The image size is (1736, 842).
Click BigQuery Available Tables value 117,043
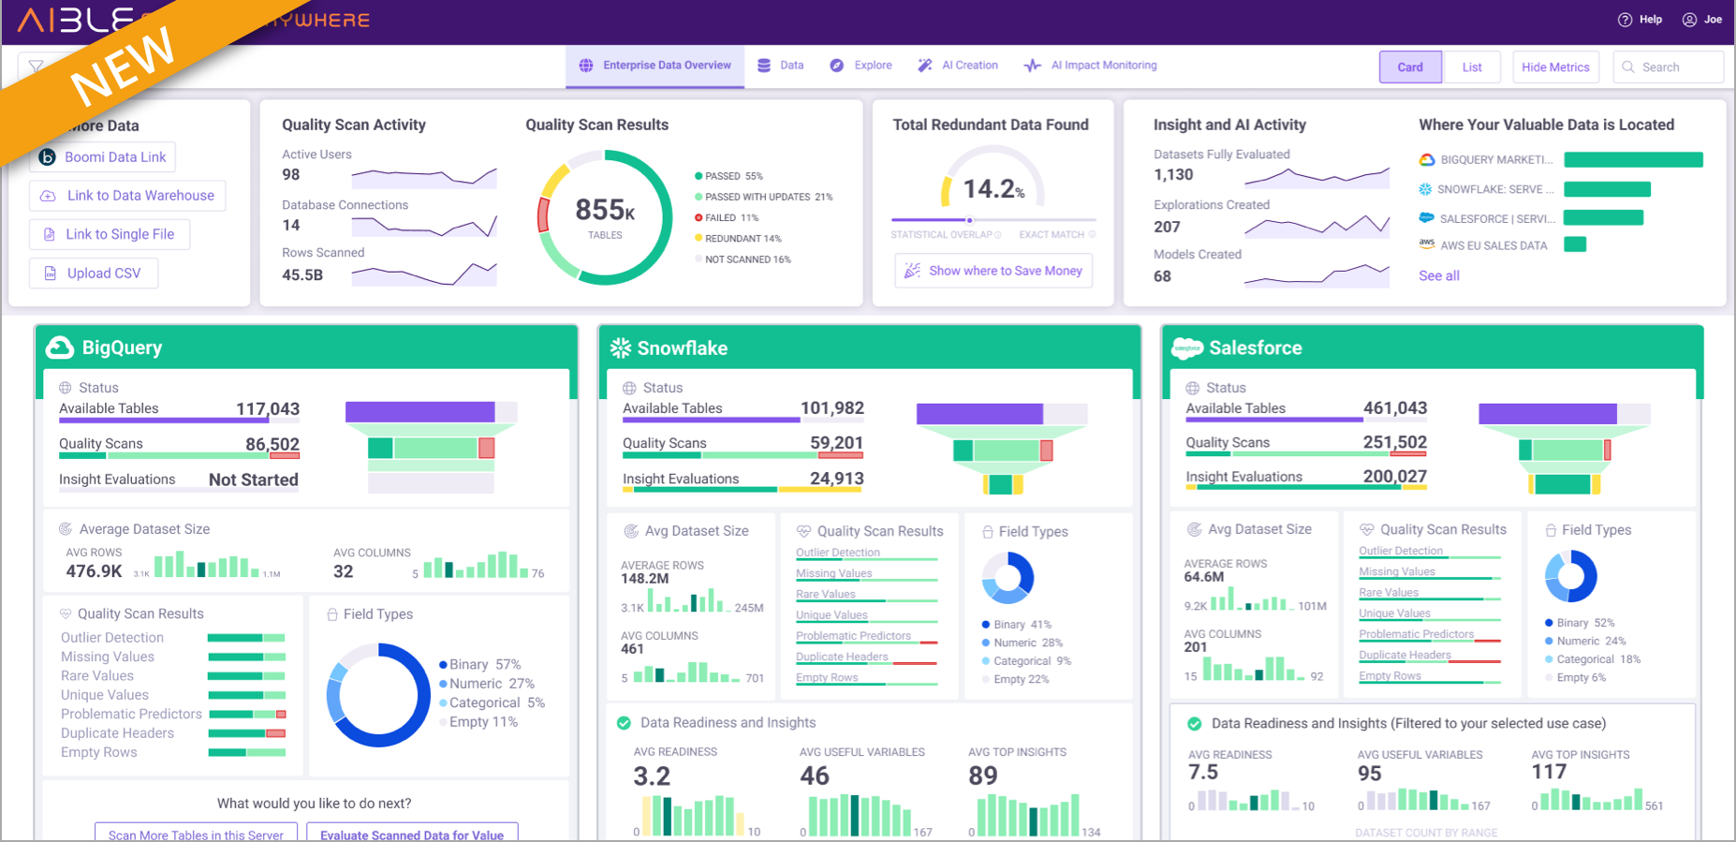pos(268,409)
